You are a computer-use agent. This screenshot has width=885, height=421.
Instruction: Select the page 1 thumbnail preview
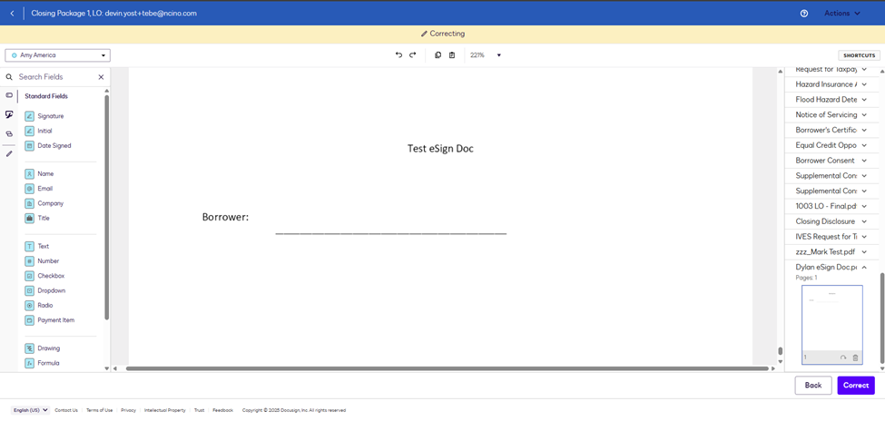click(831, 318)
